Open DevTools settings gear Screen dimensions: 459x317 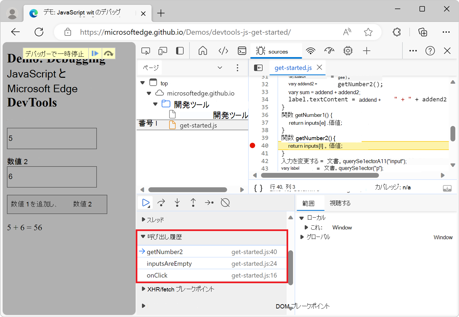pyautogui.click(x=348, y=51)
